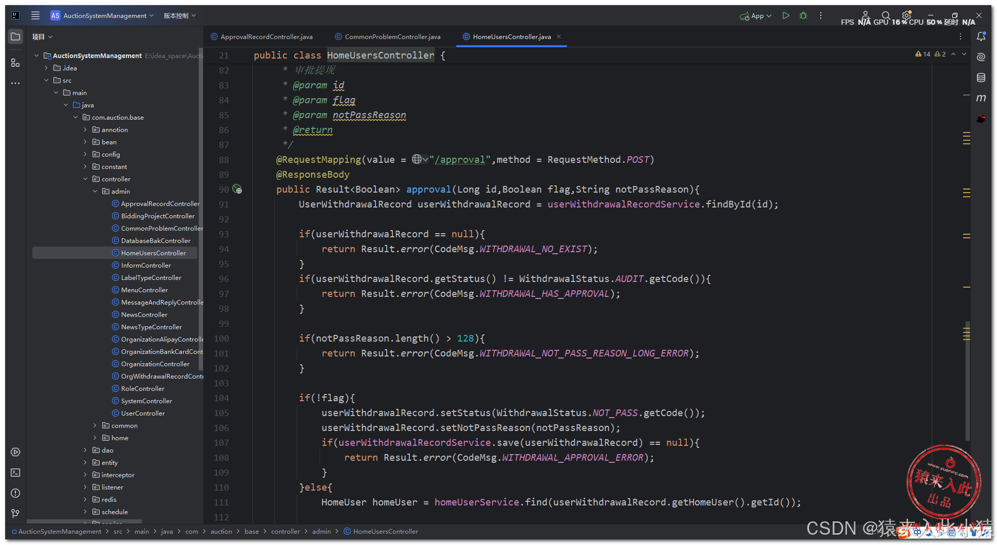Collapse the admin package
Screen dimensions: 997x545
[95, 191]
